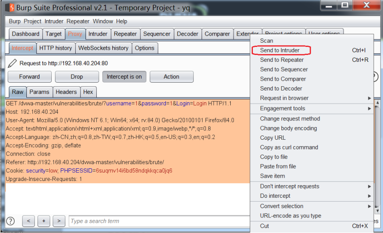Click the pencil edit icon beside request URL
This screenshot has height=233, width=383.
pyautogui.click(x=12, y=63)
